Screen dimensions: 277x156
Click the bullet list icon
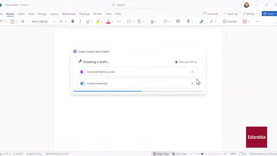[129, 21]
